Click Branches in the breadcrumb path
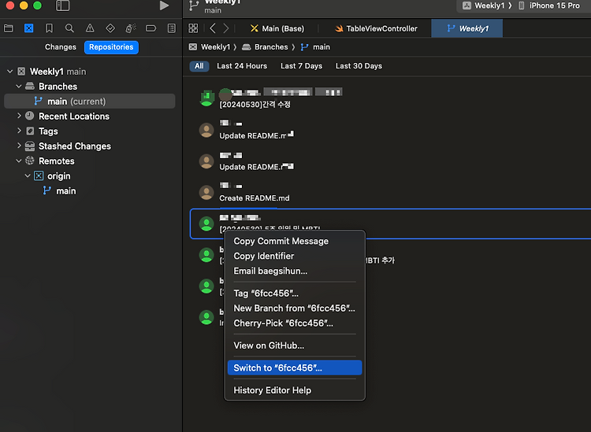 pos(271,47)
